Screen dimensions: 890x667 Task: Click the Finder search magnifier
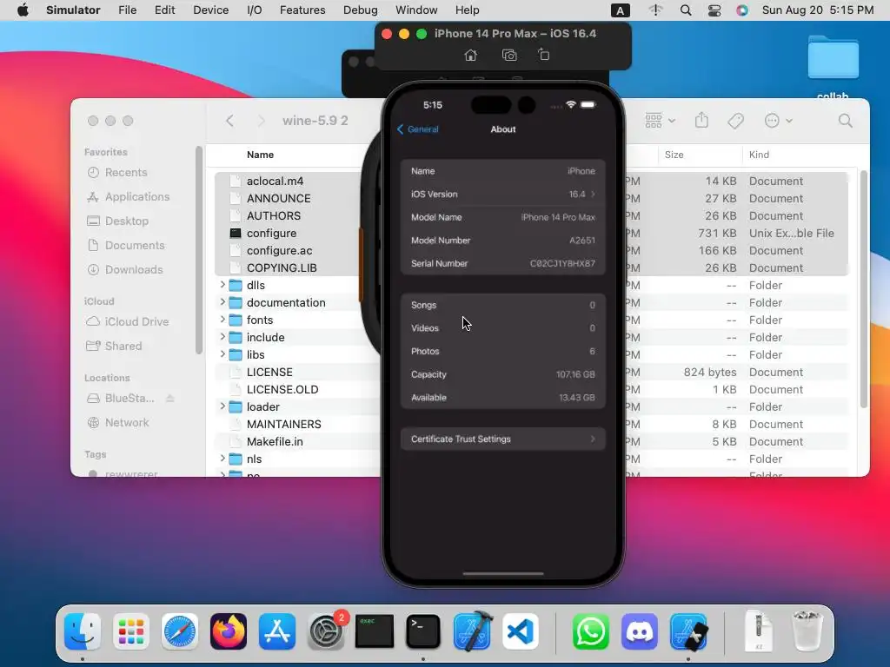845,121
